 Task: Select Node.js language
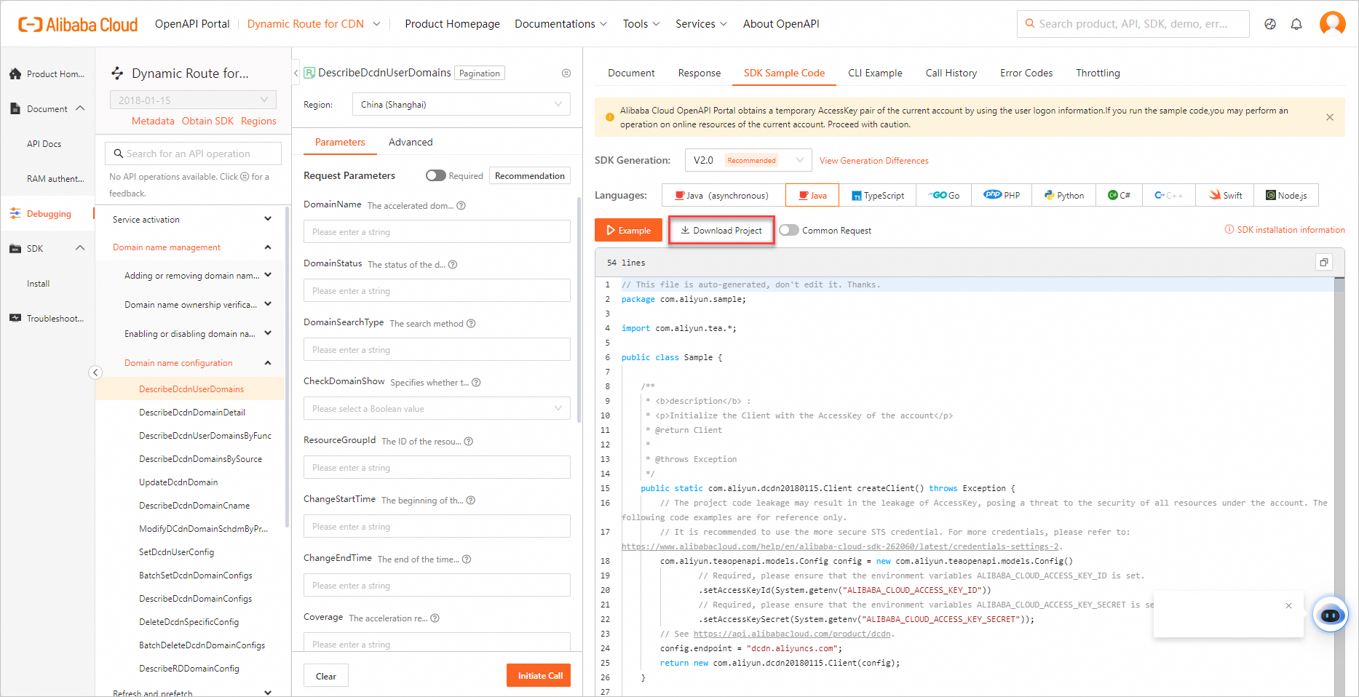[1286, 195]
